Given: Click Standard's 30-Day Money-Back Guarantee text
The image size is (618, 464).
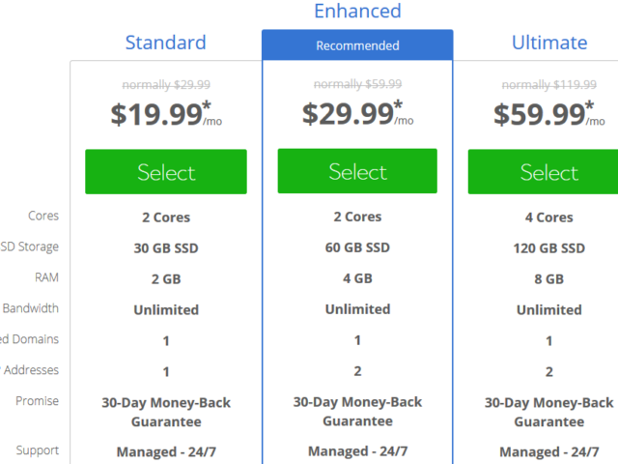Looking at the screenshot, I should coord(166,412).
